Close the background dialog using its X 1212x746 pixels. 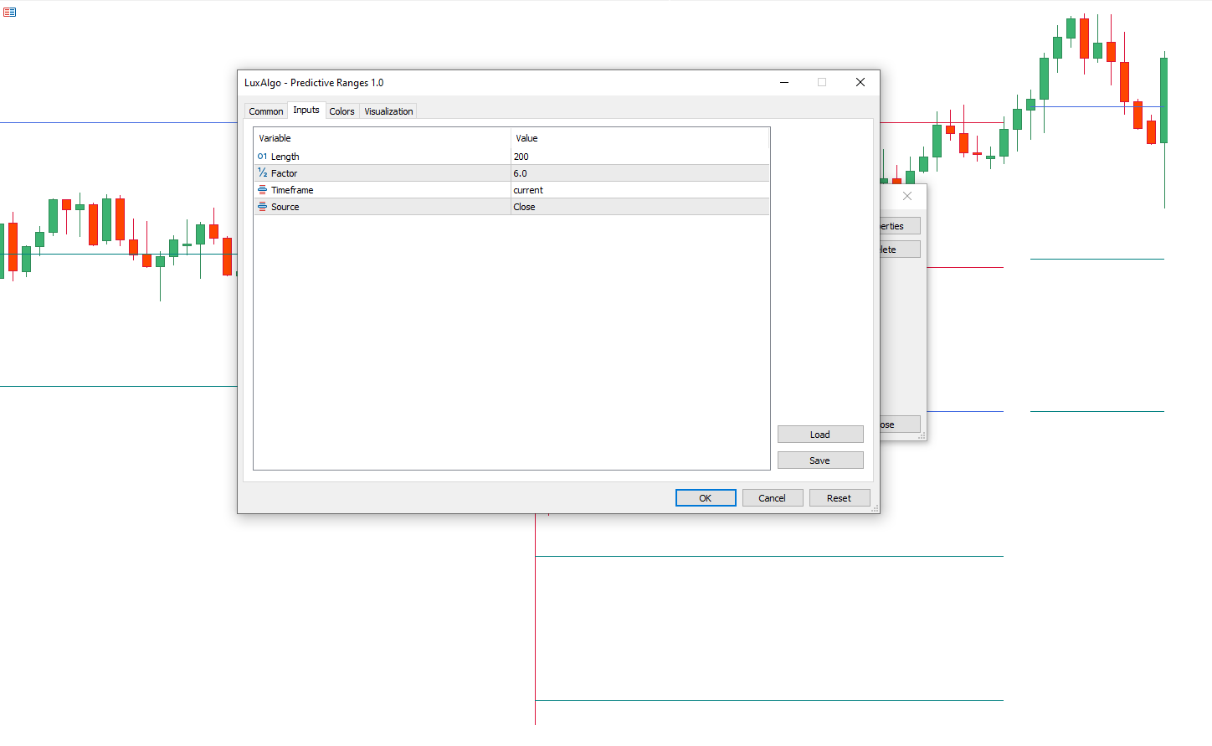tap(907, 196)
